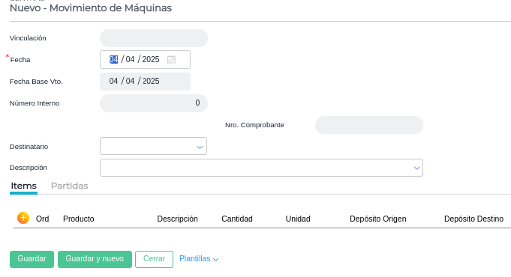This screenshot has height=277, width=511.
Task: Expand the Destinatario dropdown
Action: (200, 147)
